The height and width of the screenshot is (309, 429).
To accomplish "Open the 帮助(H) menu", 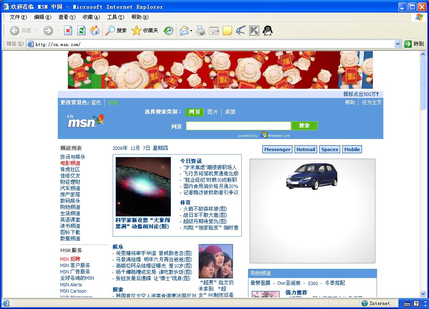I will click(140, 17).
